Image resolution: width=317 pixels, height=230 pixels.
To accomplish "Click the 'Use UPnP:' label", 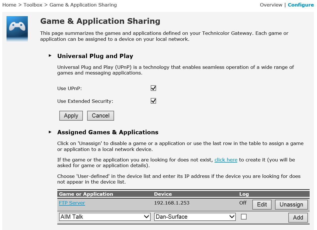I will (x=70, y=88).
